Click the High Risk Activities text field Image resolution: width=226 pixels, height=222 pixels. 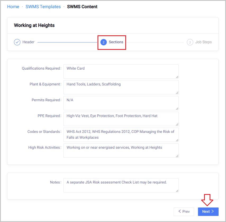(x=121, y=150)
